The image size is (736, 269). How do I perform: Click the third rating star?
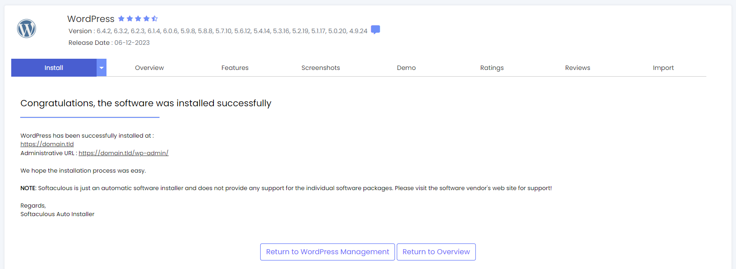coord(138,19)
